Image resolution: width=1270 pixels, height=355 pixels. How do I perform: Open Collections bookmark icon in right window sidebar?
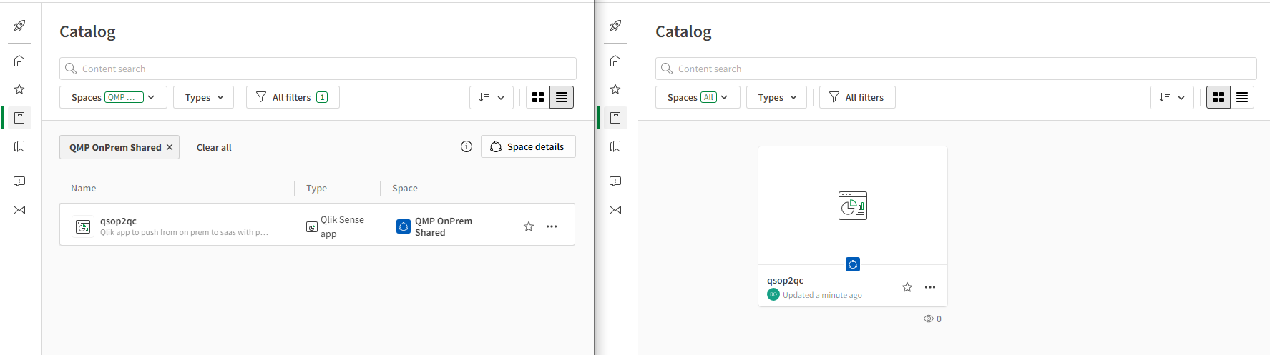click(615, 146)
